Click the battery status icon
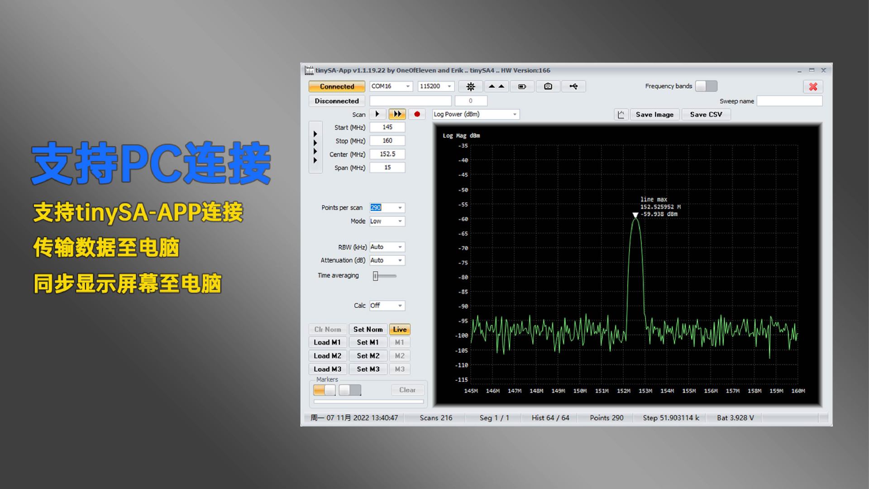This screenshot has width=869, height=489. pyautogui.click(x=521, y=86)
